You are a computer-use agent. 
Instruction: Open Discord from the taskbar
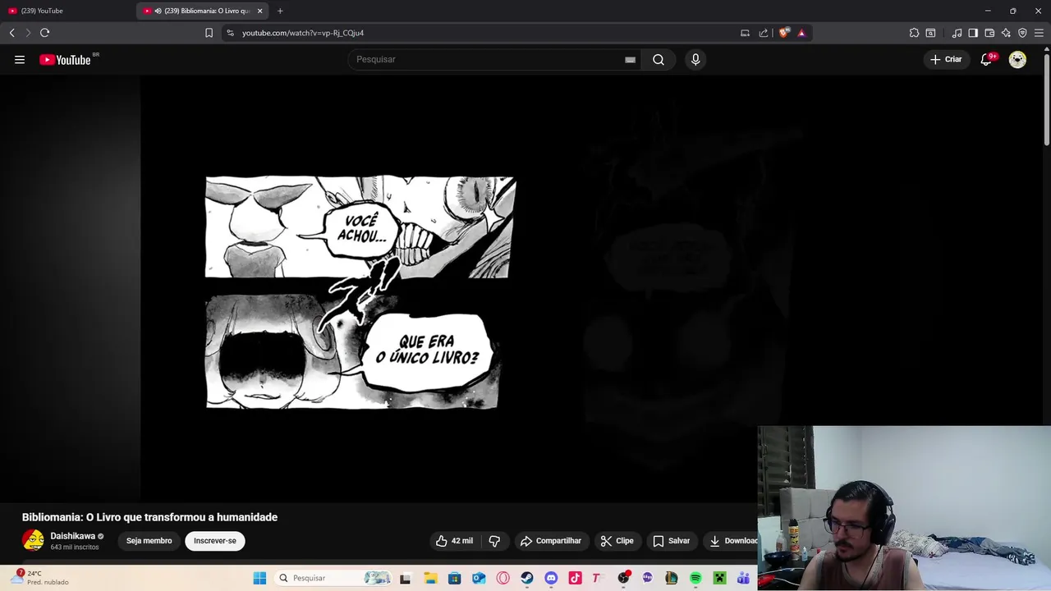pos(551,578)
